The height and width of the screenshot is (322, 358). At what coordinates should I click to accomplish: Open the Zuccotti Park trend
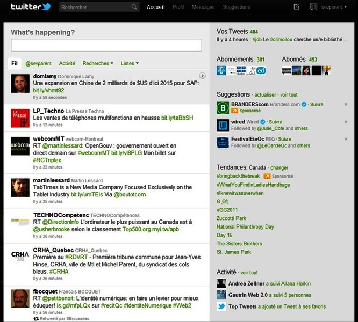click(231, 218)
